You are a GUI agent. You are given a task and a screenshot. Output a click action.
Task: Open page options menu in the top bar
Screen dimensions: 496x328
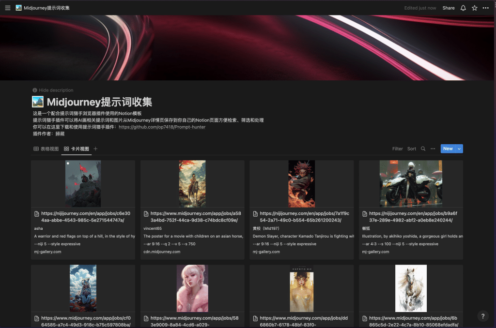click(x=485, y=8)
